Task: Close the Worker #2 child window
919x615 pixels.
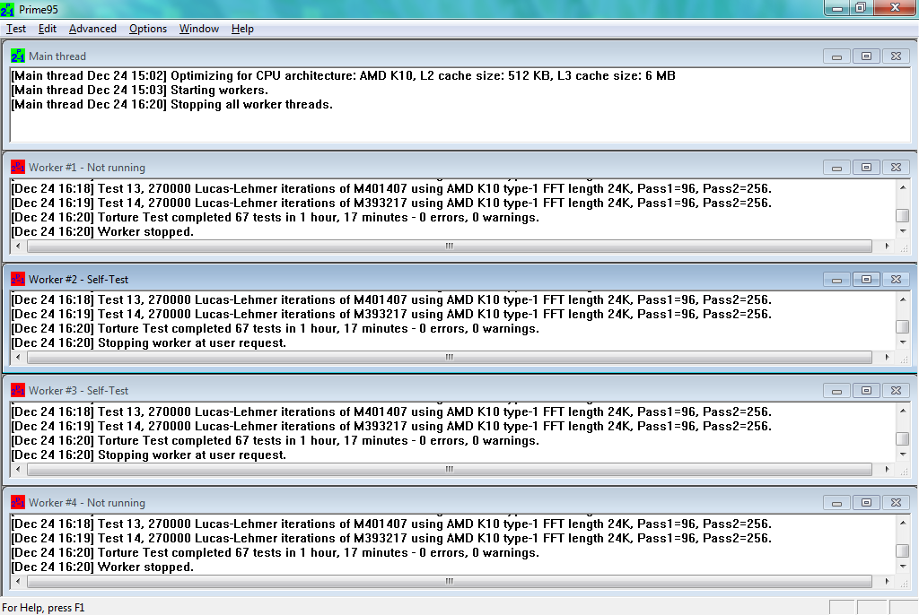Action: (x=897, y=280)
